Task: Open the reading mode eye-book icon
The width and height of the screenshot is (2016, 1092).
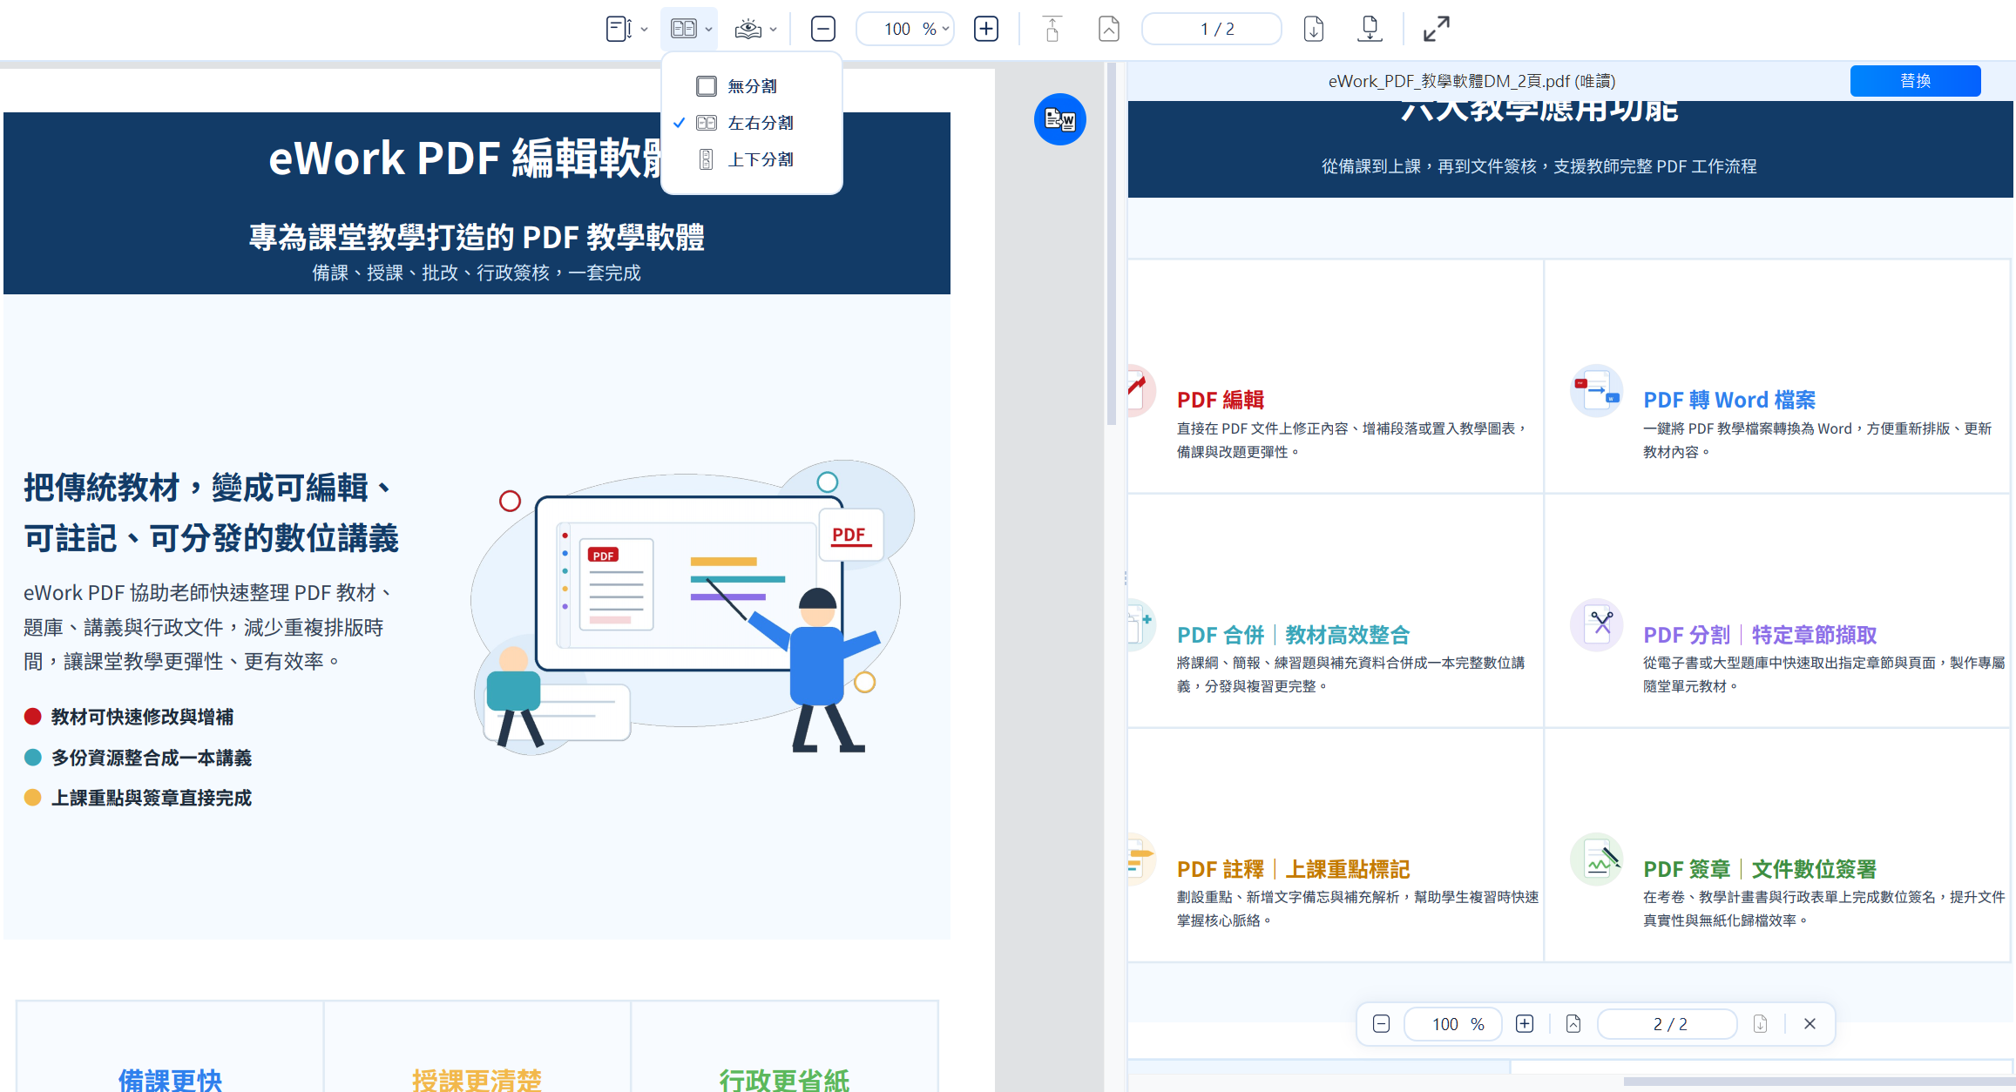Action: (x=748, y=29)
